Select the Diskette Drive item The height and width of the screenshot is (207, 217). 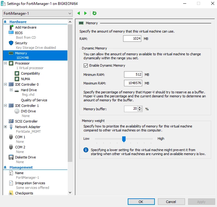[x=26, y=157]
